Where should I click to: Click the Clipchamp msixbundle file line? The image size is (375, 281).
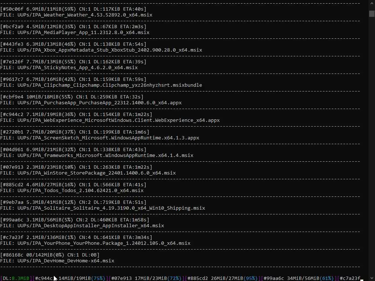pyautogui.click(x=101, y=85)
